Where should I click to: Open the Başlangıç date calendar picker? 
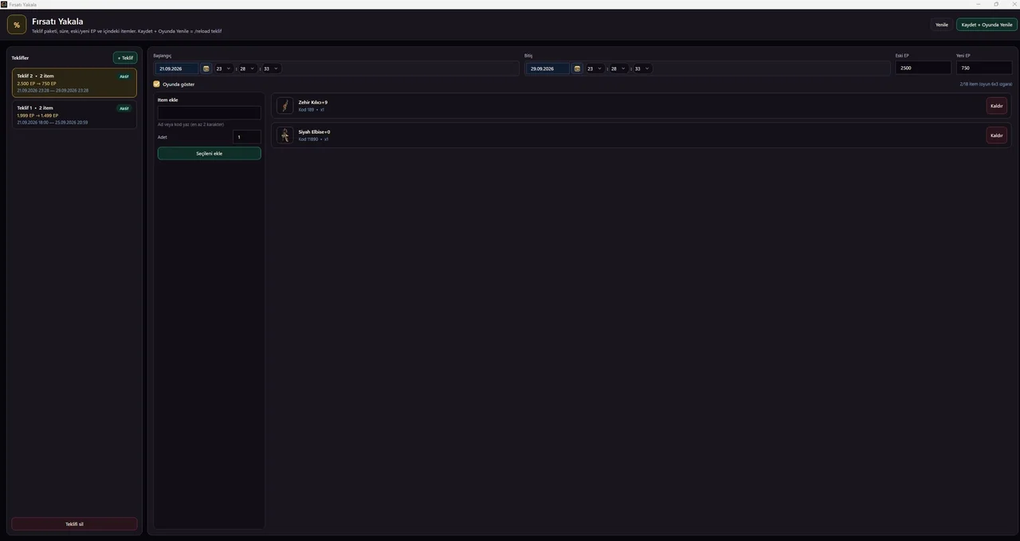206,69
